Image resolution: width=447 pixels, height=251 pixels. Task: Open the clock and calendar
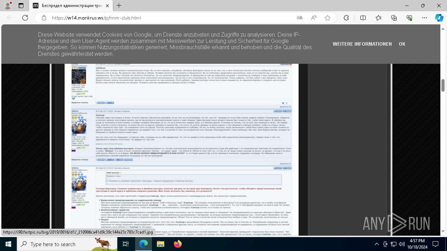pos(417,244)
